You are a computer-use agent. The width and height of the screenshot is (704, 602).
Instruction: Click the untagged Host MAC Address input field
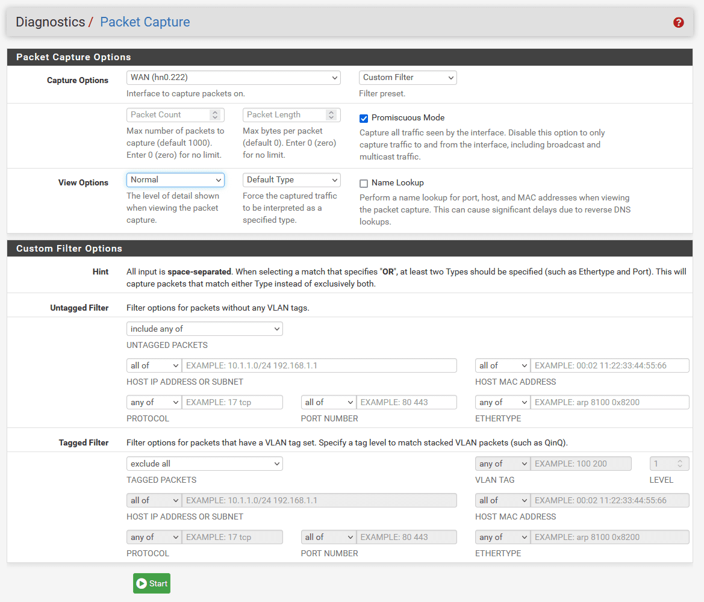609,366
